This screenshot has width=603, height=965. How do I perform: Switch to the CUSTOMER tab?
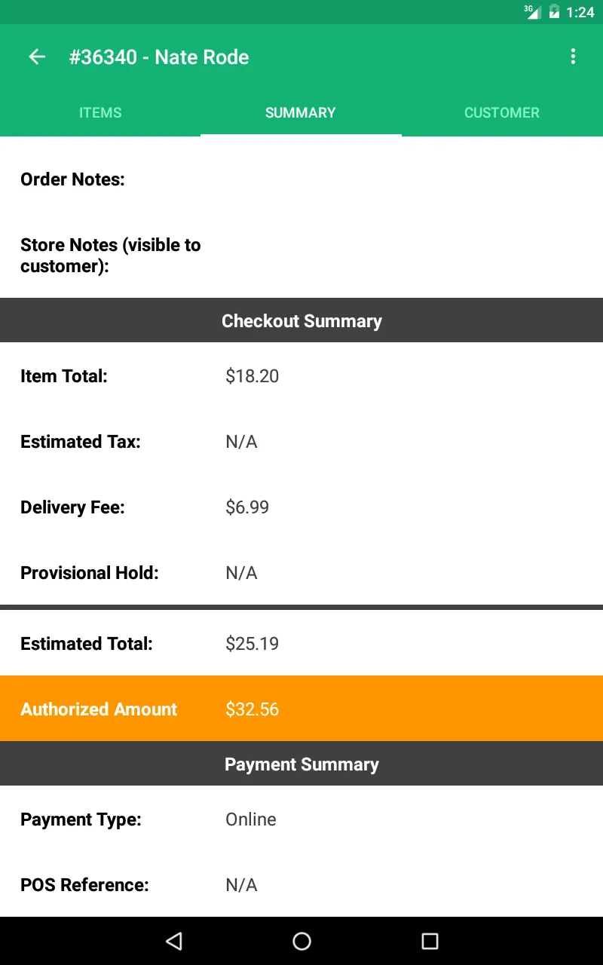pos(502,112)
